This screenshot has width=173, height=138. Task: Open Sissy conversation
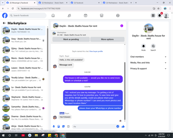pos(23,40)
